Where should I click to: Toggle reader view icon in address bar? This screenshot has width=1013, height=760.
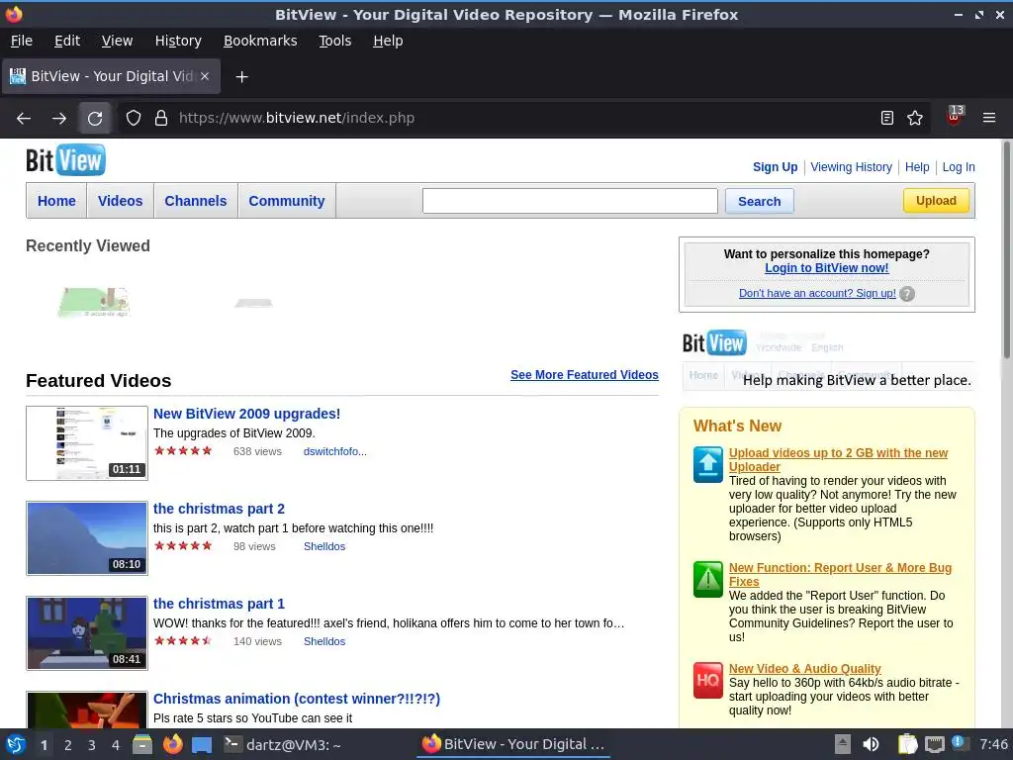coord(887,118)
